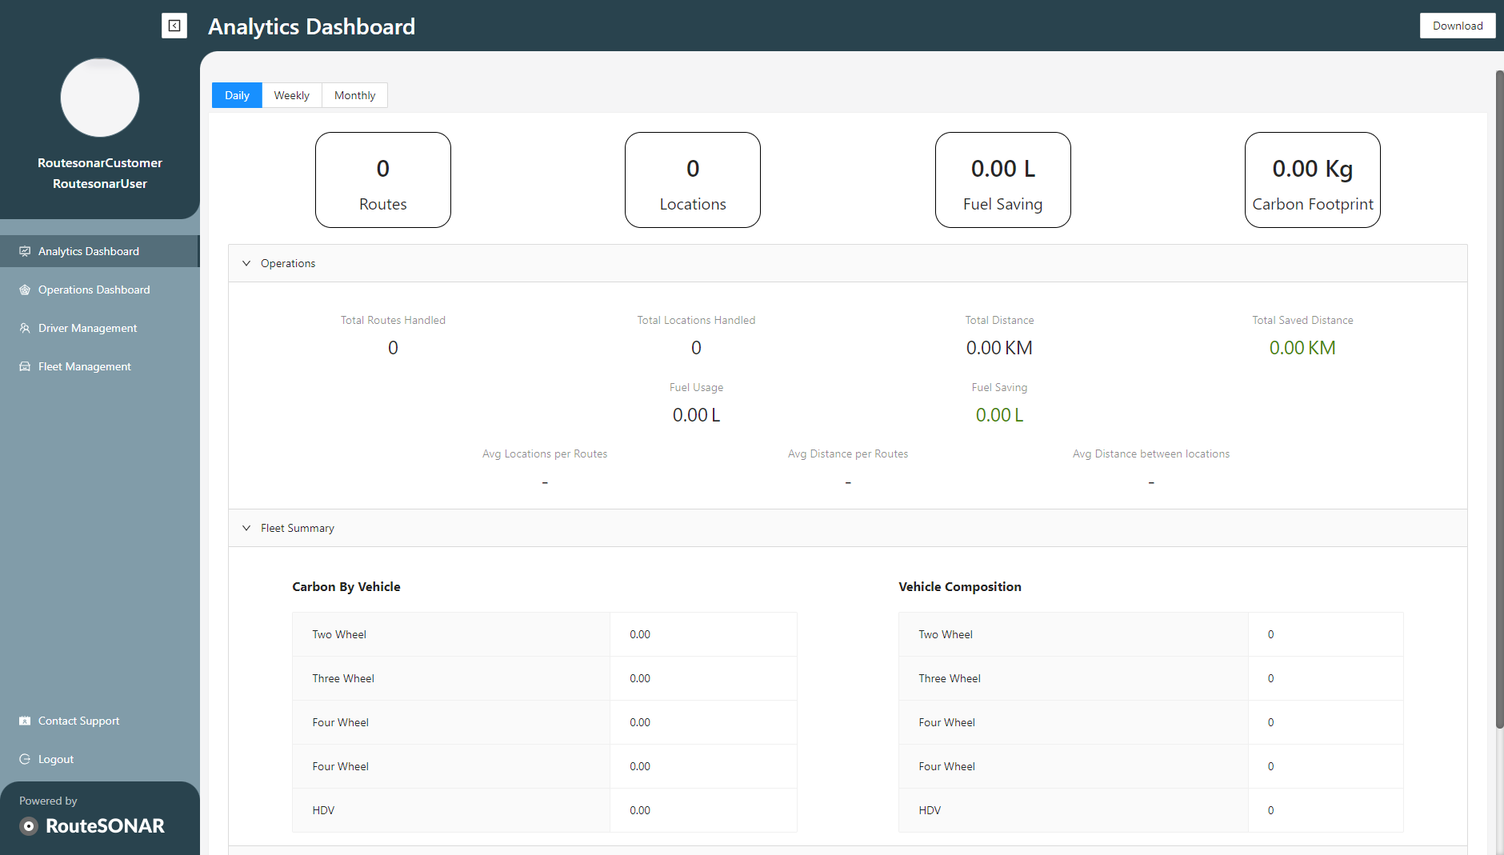Click Avg Distance per Routes label

click(x=848, y=453)
